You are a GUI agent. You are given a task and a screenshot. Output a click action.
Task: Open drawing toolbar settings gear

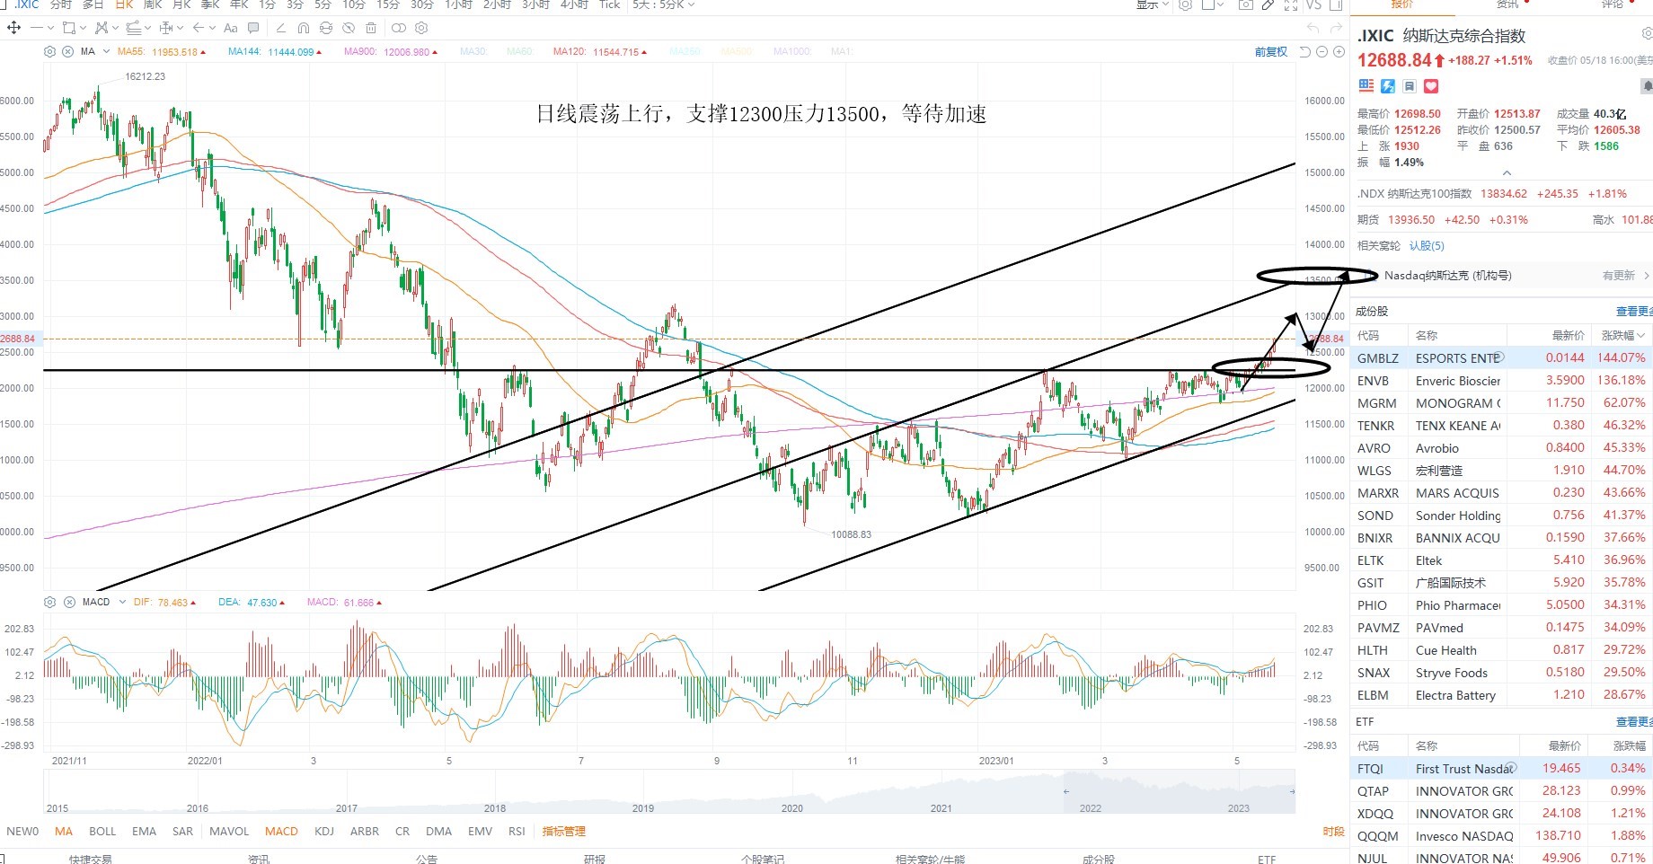pyautogui.click(x=423, y=28)
